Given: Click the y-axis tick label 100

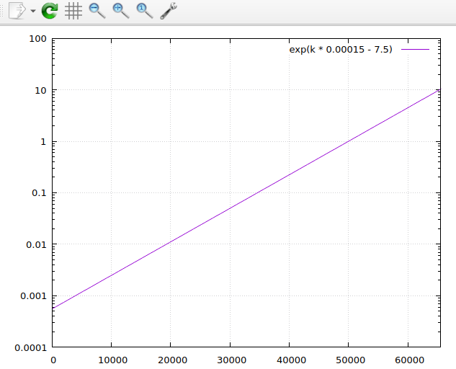Looking at the screenshot, I should (x=37, y=39).
